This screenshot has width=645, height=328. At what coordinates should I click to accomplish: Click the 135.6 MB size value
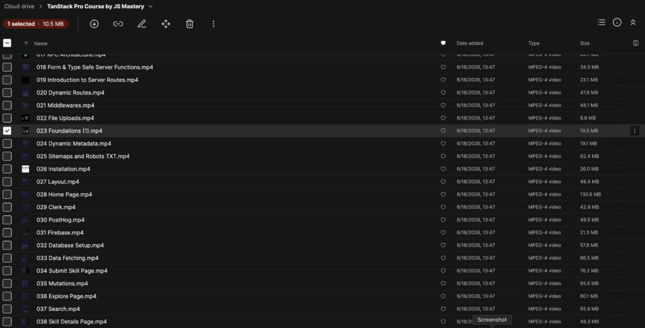pyautogui.click(x=590, y=195)
